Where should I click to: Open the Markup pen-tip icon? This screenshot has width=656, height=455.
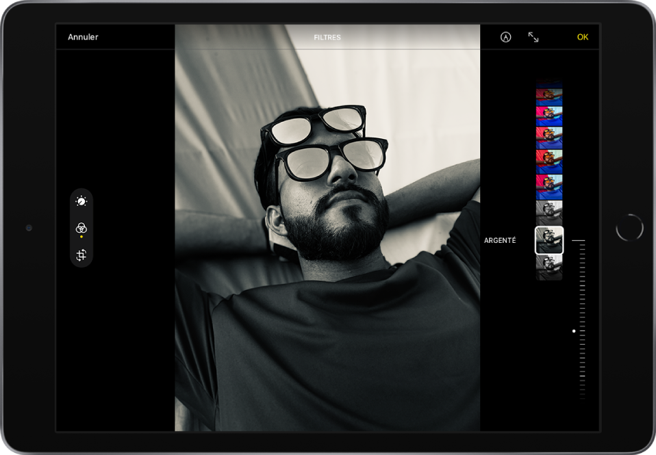[505, 37]
